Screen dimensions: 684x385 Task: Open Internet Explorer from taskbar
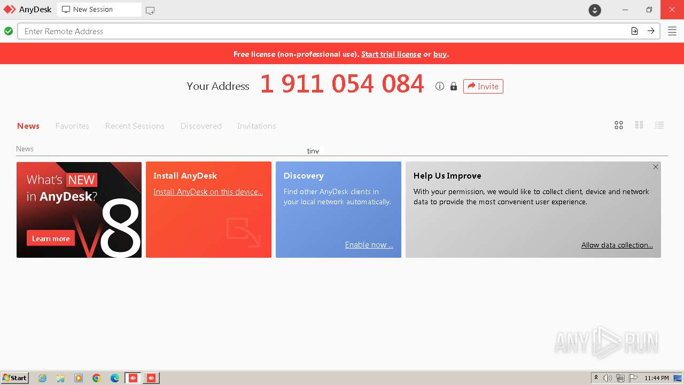click(43, 378)
